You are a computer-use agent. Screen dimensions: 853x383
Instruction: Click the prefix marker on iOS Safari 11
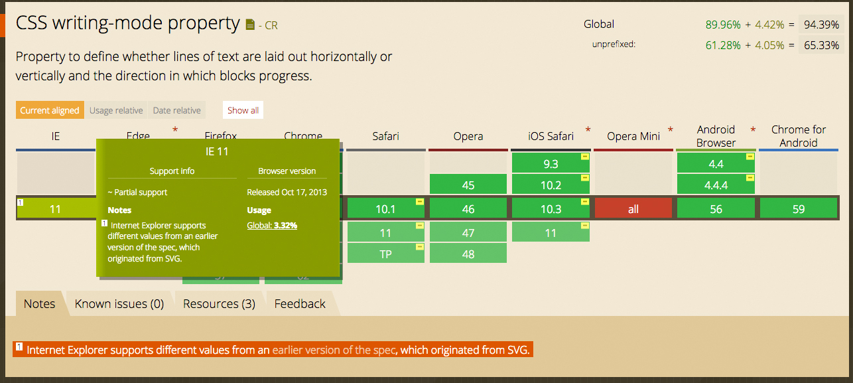(x=584, y=226)
